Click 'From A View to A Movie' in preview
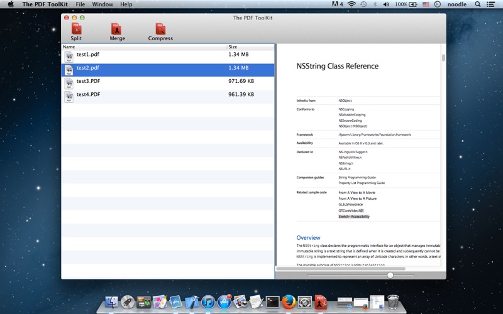Viewport: 503px width, 314px height. [x=357, y=193]
